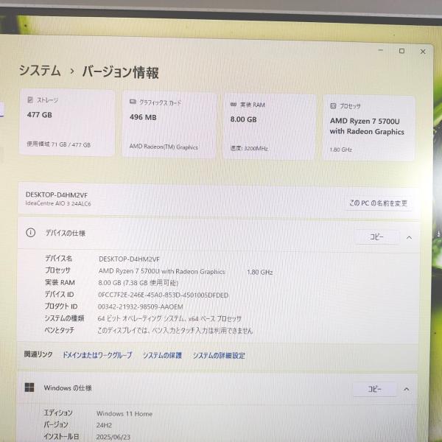This screenshot has width=442, height=442.
Task: Open システムの詳細設定 link
Action: (x=219, y=356)
